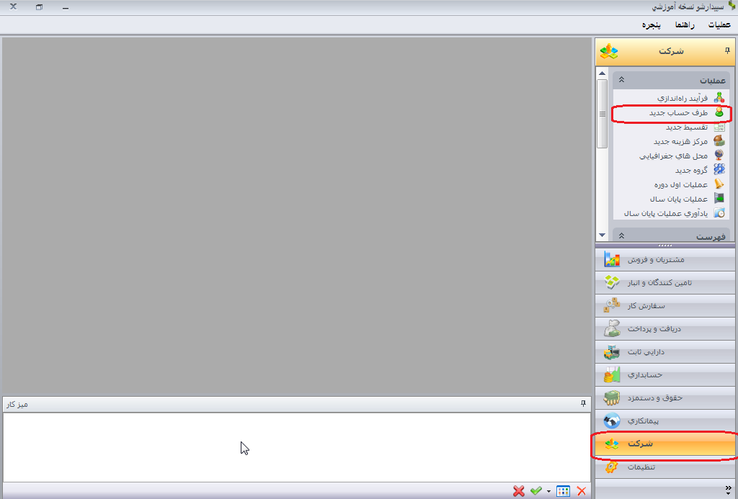Open مرکز هزینه جدید cost center item
This screenshot has width=738, height=499.
pyautogui.click(x=689, y=141)
